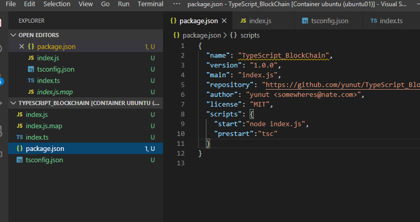The width and height of the screenshot is (420, 222).
Task: Click the TS icon of index.ts in the project tree
Action: (x=20, y=137)
